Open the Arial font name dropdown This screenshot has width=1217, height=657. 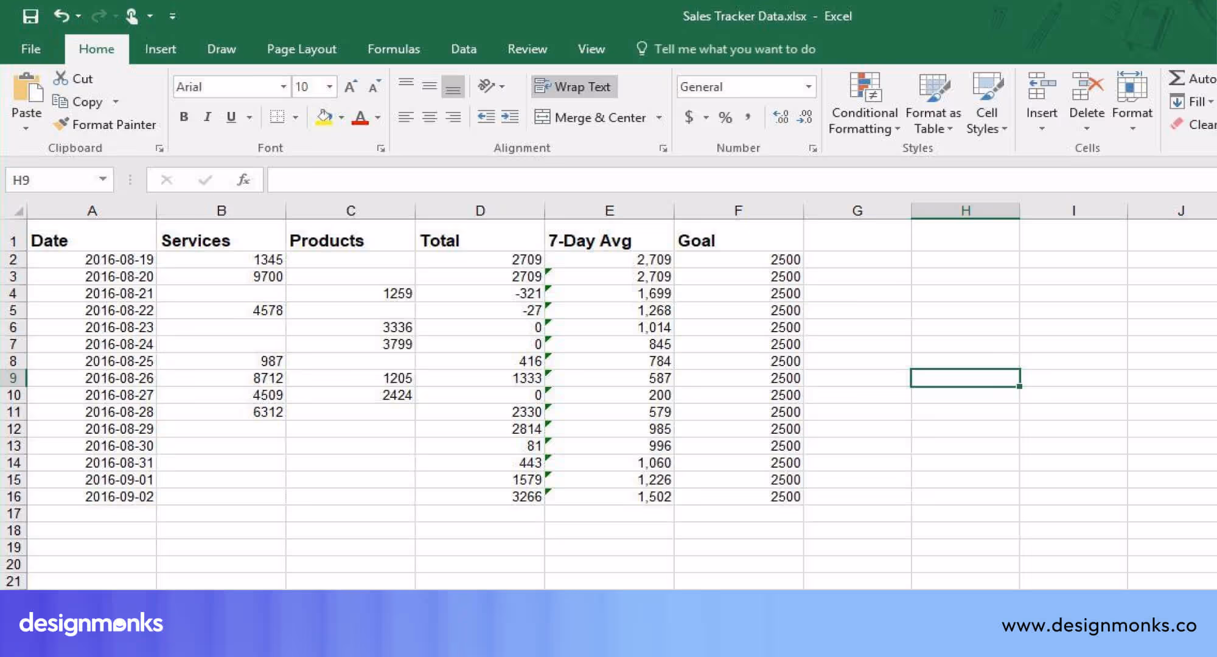pos(283,86)
